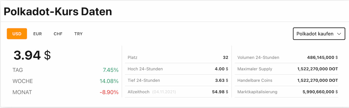Open the Polkadot kaufen dropdown

(319, 34)
